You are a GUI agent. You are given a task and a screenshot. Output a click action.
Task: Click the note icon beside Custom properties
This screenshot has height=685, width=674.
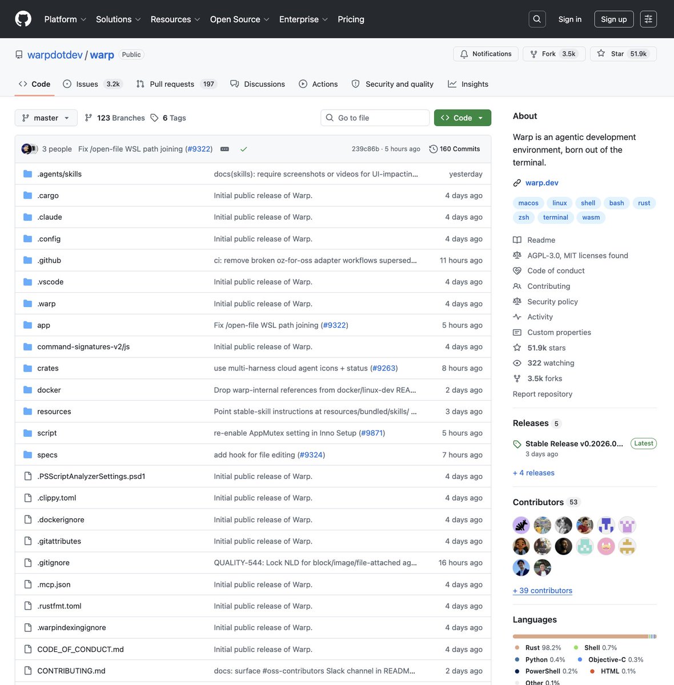coord(517,332)
